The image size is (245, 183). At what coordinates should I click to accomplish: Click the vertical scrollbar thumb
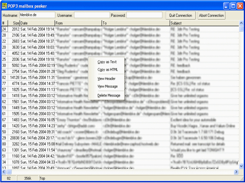241,28
